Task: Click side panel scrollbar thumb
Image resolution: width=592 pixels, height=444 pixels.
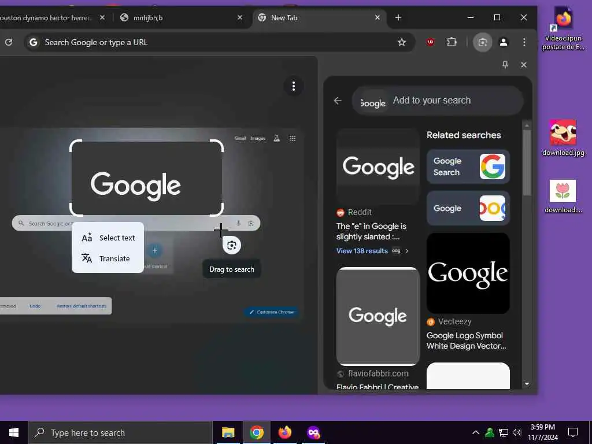Action: pyautogui.click(x=527, y=162)
